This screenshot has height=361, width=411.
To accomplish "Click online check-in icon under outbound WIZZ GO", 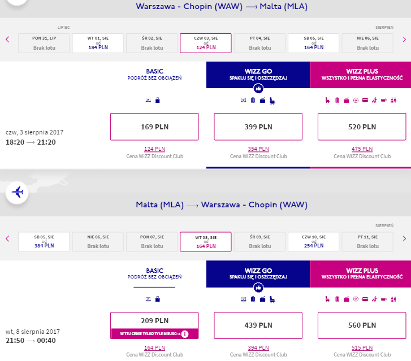I will (244, 100).
